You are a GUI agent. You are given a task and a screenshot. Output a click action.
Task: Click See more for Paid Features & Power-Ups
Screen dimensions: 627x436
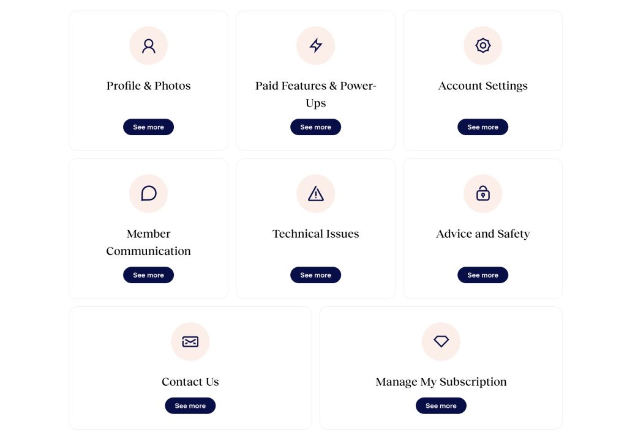tap(315, 127)
